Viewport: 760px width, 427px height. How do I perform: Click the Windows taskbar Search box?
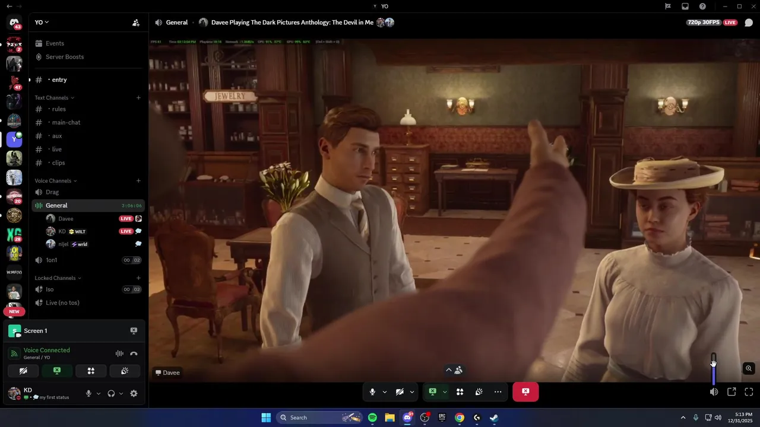tap(319, 418)
